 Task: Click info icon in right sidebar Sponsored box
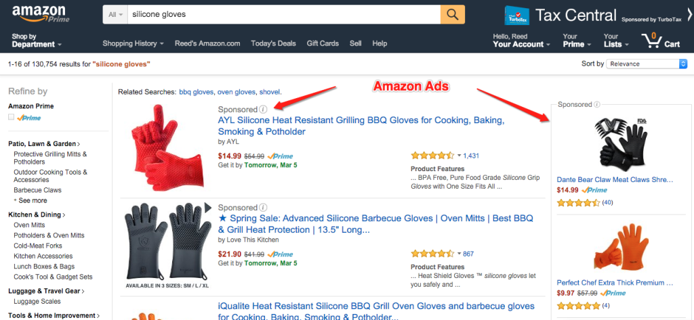[596, 105]
